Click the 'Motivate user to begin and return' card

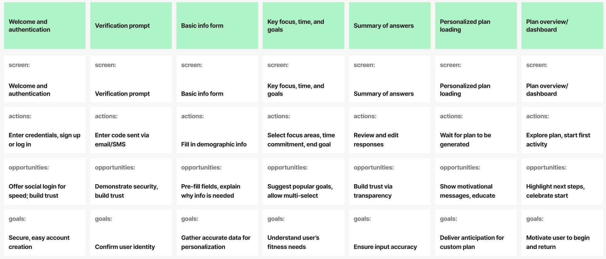(x=562, y=233)
